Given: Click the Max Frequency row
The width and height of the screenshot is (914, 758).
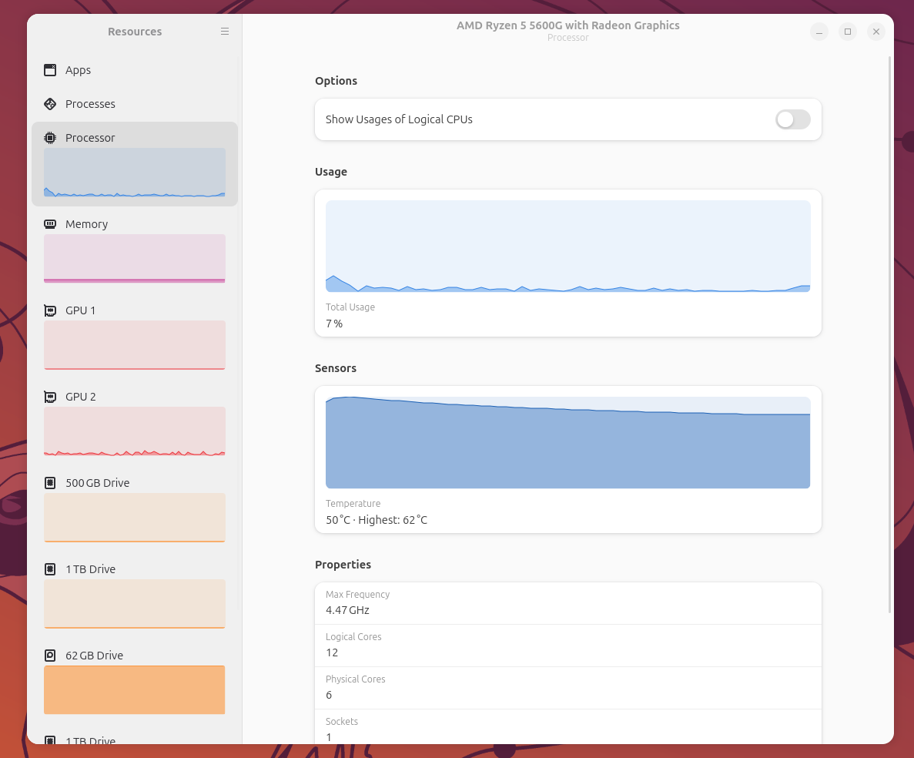Looking at the screenshot, I should tap(567, 603).
